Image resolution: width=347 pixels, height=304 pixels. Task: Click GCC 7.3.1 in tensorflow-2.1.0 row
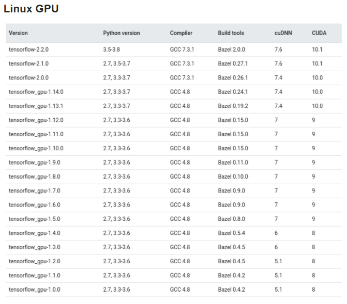(182, 63)
